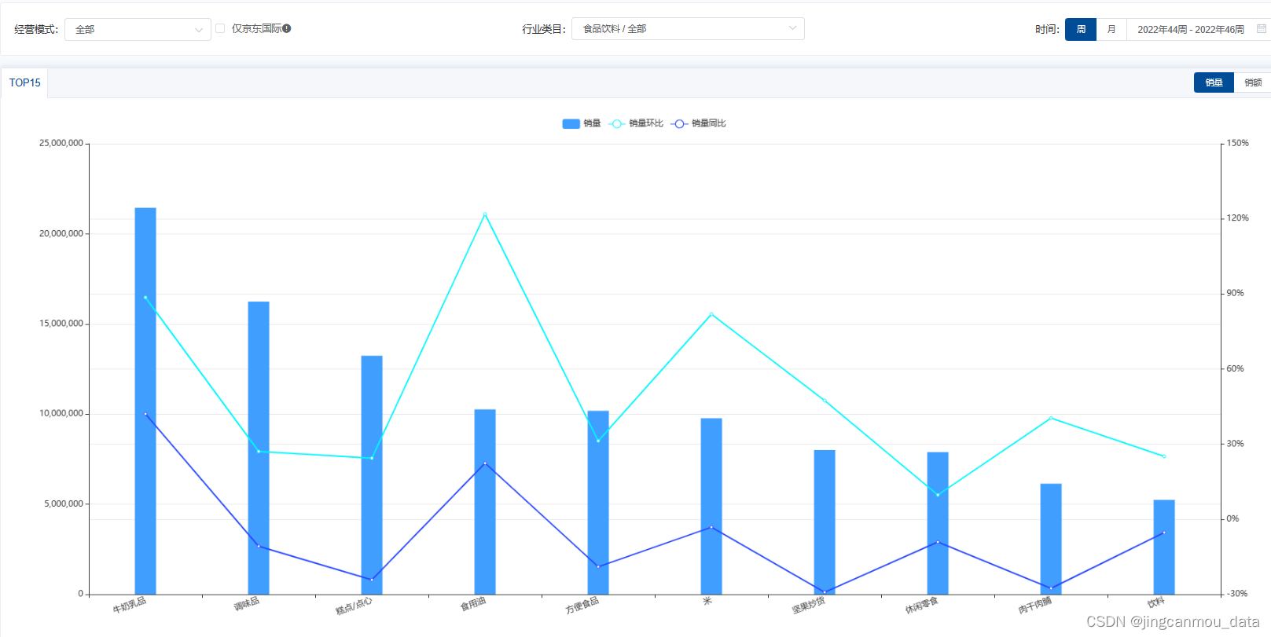Click the 15,000,000 left axis label

[x=61, y=324]
